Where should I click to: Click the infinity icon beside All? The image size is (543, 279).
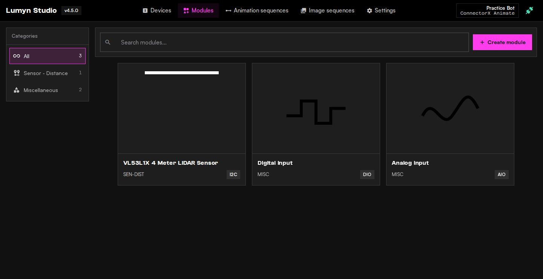[x=17, y=56]
